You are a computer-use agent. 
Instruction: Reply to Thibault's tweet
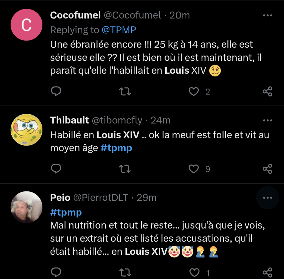(56, 169)
